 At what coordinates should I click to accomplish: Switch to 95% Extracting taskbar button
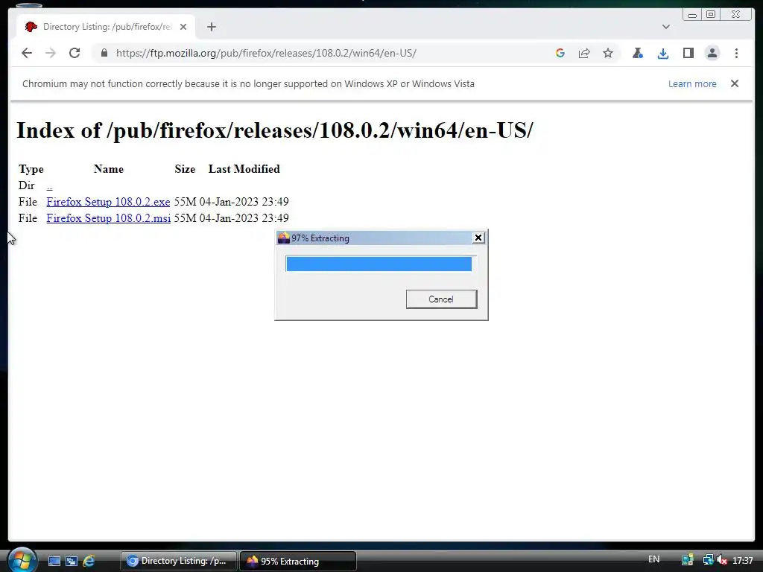coord(298,561)
